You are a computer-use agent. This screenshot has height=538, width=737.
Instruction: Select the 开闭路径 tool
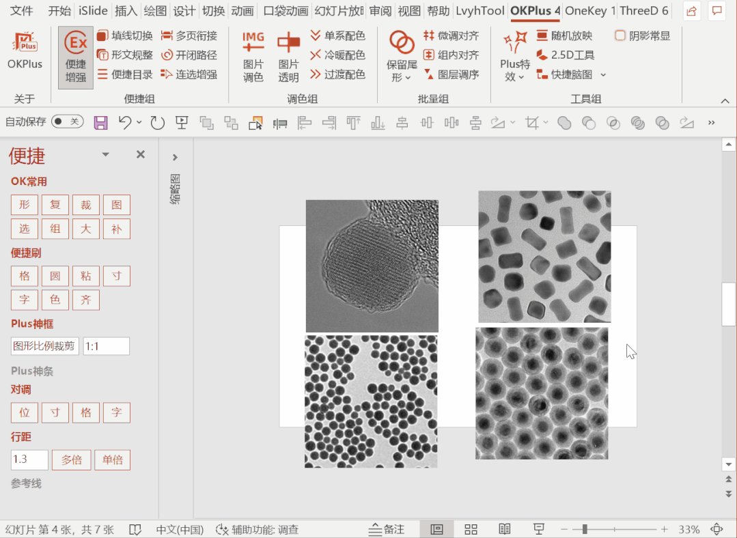click(x=189, y=55)
